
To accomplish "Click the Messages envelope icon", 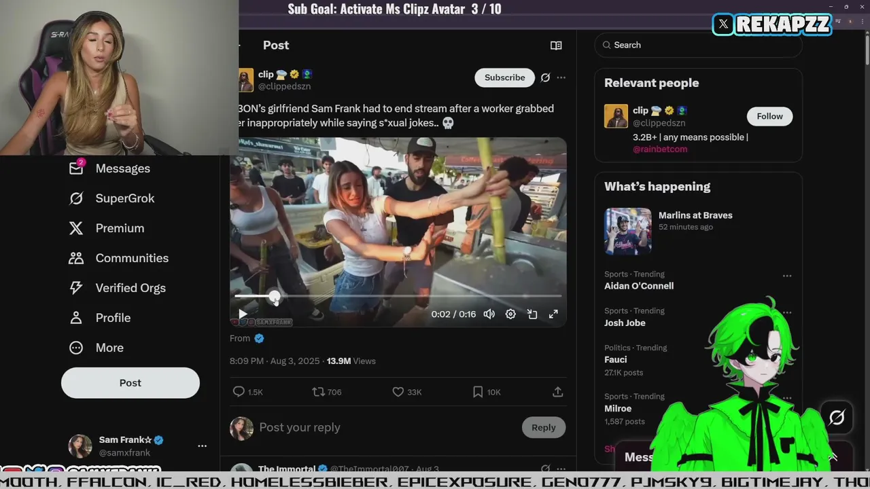I will pos(76,168).
